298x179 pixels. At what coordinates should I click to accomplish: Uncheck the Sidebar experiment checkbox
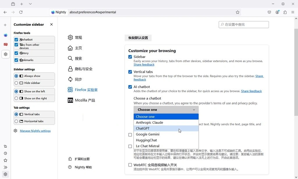130,57
